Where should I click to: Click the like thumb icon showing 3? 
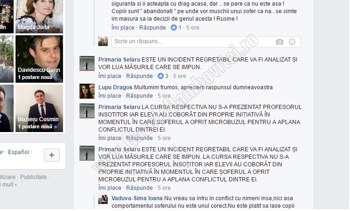(160, 76)
